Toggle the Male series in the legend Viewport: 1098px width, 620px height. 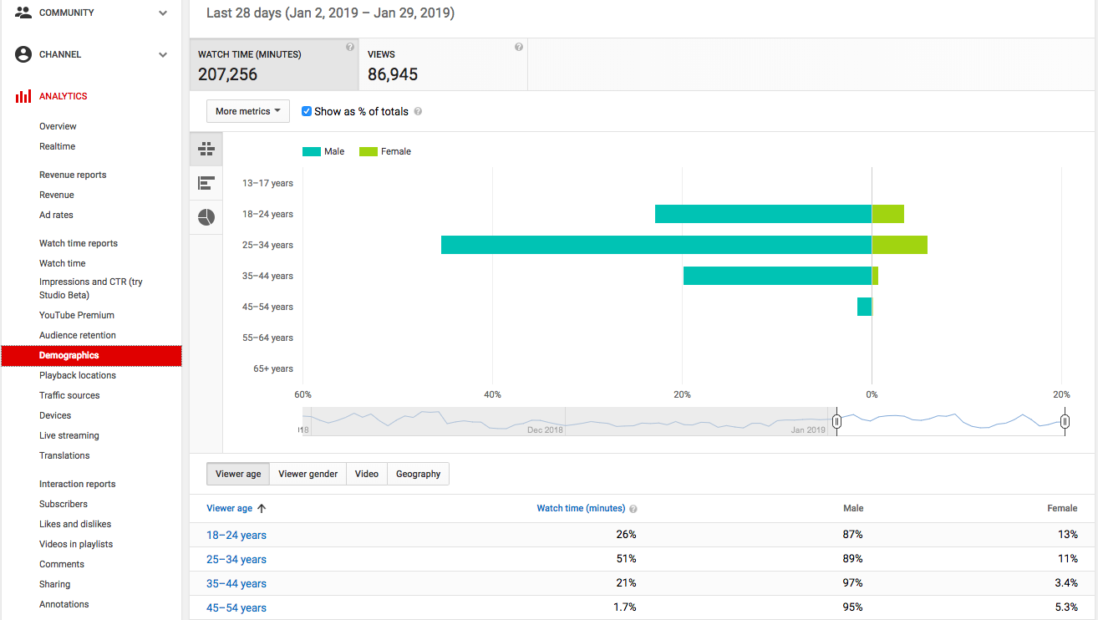point(323,151)
